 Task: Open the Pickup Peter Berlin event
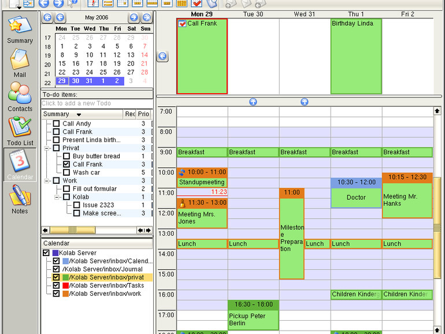(x=254, y=315)
